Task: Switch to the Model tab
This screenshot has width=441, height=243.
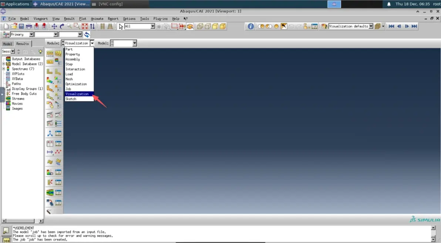Action: (x=8, y=44)
